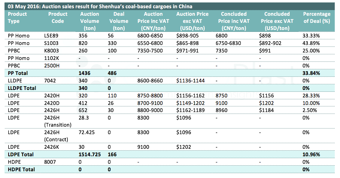Click the 'LLDPE Total' row label
The image size is (340, 178).
point(22,88)
